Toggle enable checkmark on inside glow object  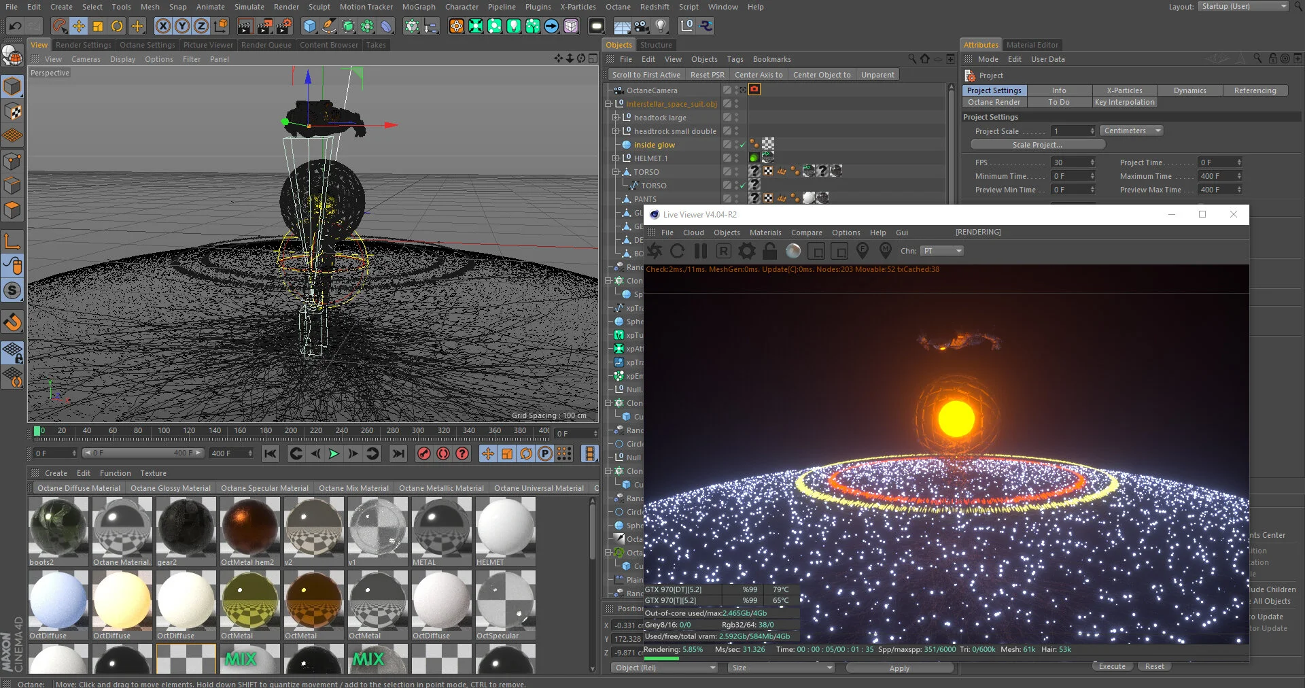coord(742,145)
